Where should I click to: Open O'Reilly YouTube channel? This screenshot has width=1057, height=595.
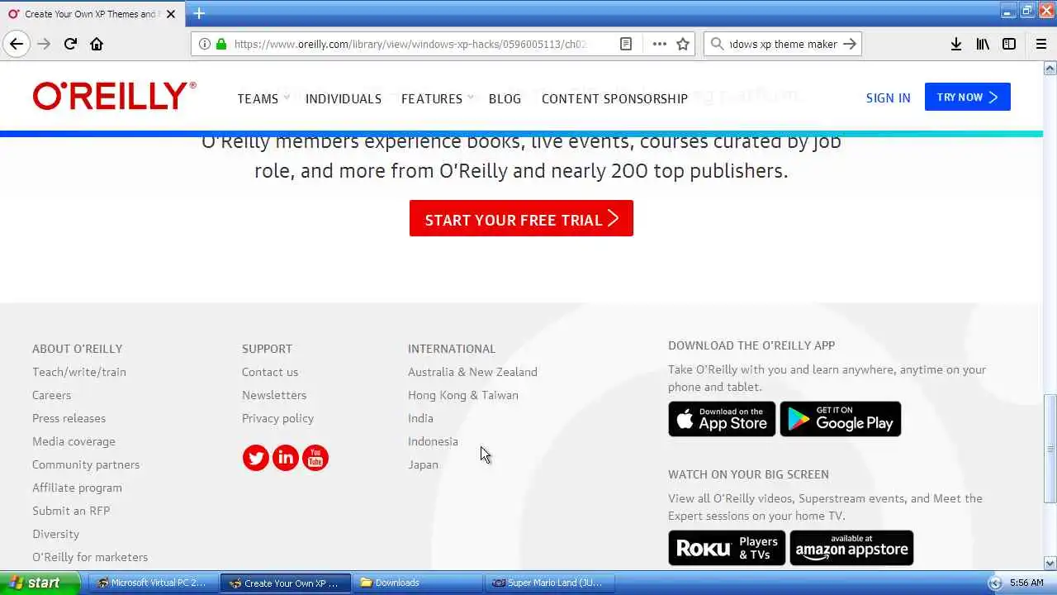coord(315,458)
